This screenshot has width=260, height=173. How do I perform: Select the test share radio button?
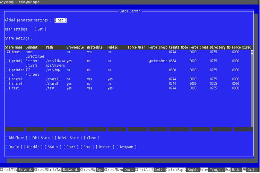pos(8,88)
